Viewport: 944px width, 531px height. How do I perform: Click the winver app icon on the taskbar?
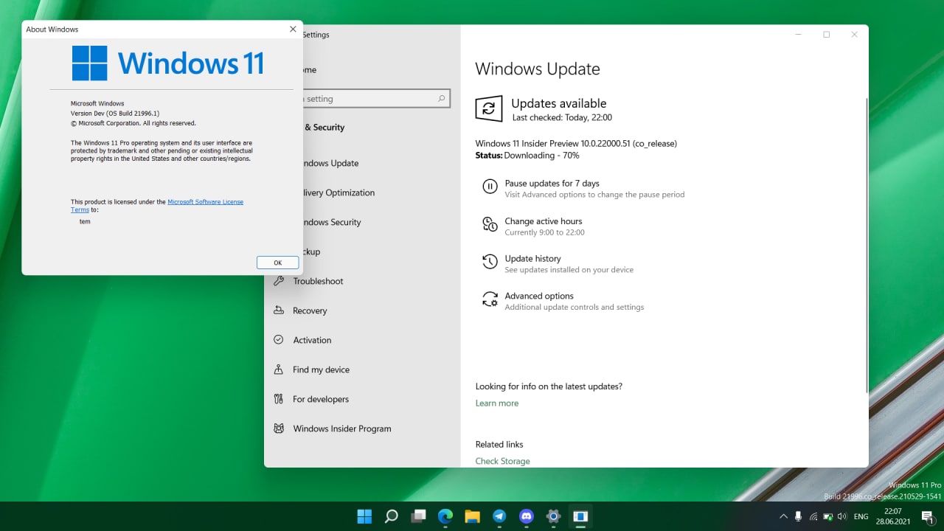[580, 516]
